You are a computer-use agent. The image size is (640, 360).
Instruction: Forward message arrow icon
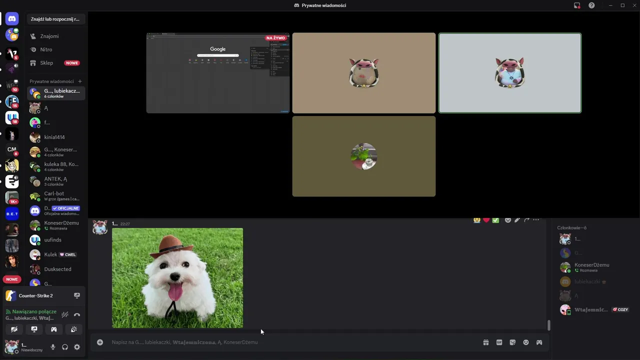point(527,219)
